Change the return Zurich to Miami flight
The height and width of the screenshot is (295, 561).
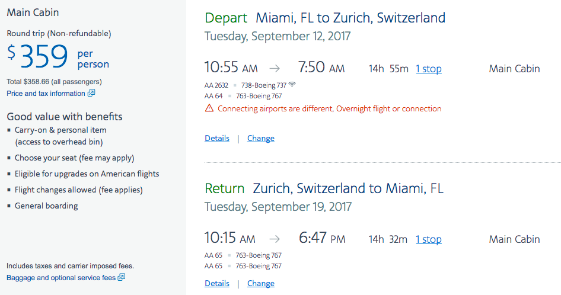[261, 283]
